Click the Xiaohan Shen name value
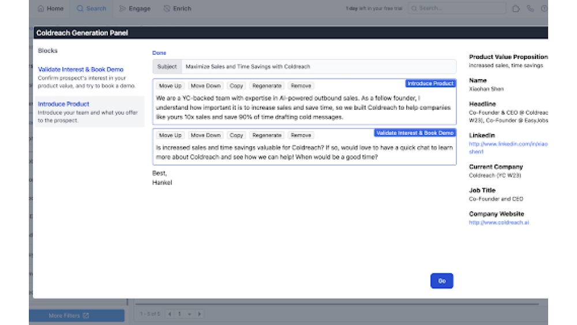Image resolution: width=577 pixels, height=325 pixels. 486,89
